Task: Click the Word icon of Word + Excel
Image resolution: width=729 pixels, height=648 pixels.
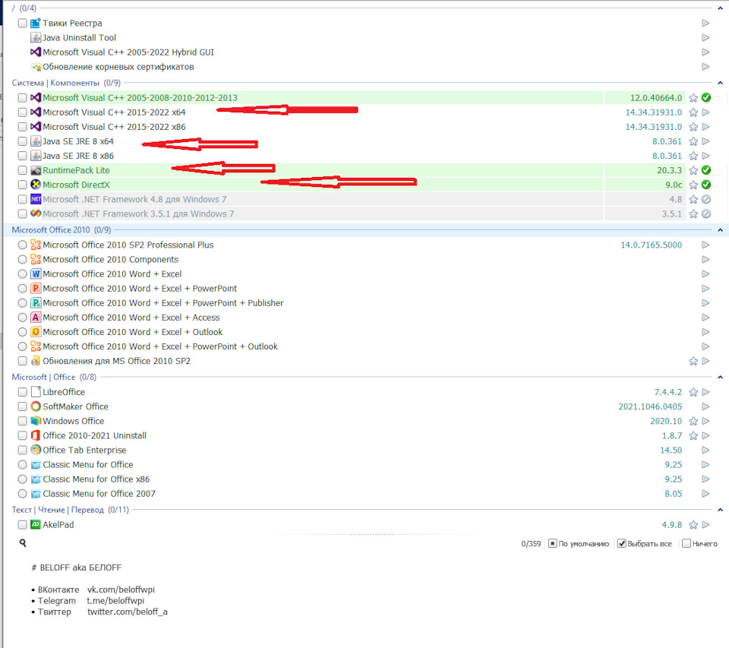Action: [36, 273]
